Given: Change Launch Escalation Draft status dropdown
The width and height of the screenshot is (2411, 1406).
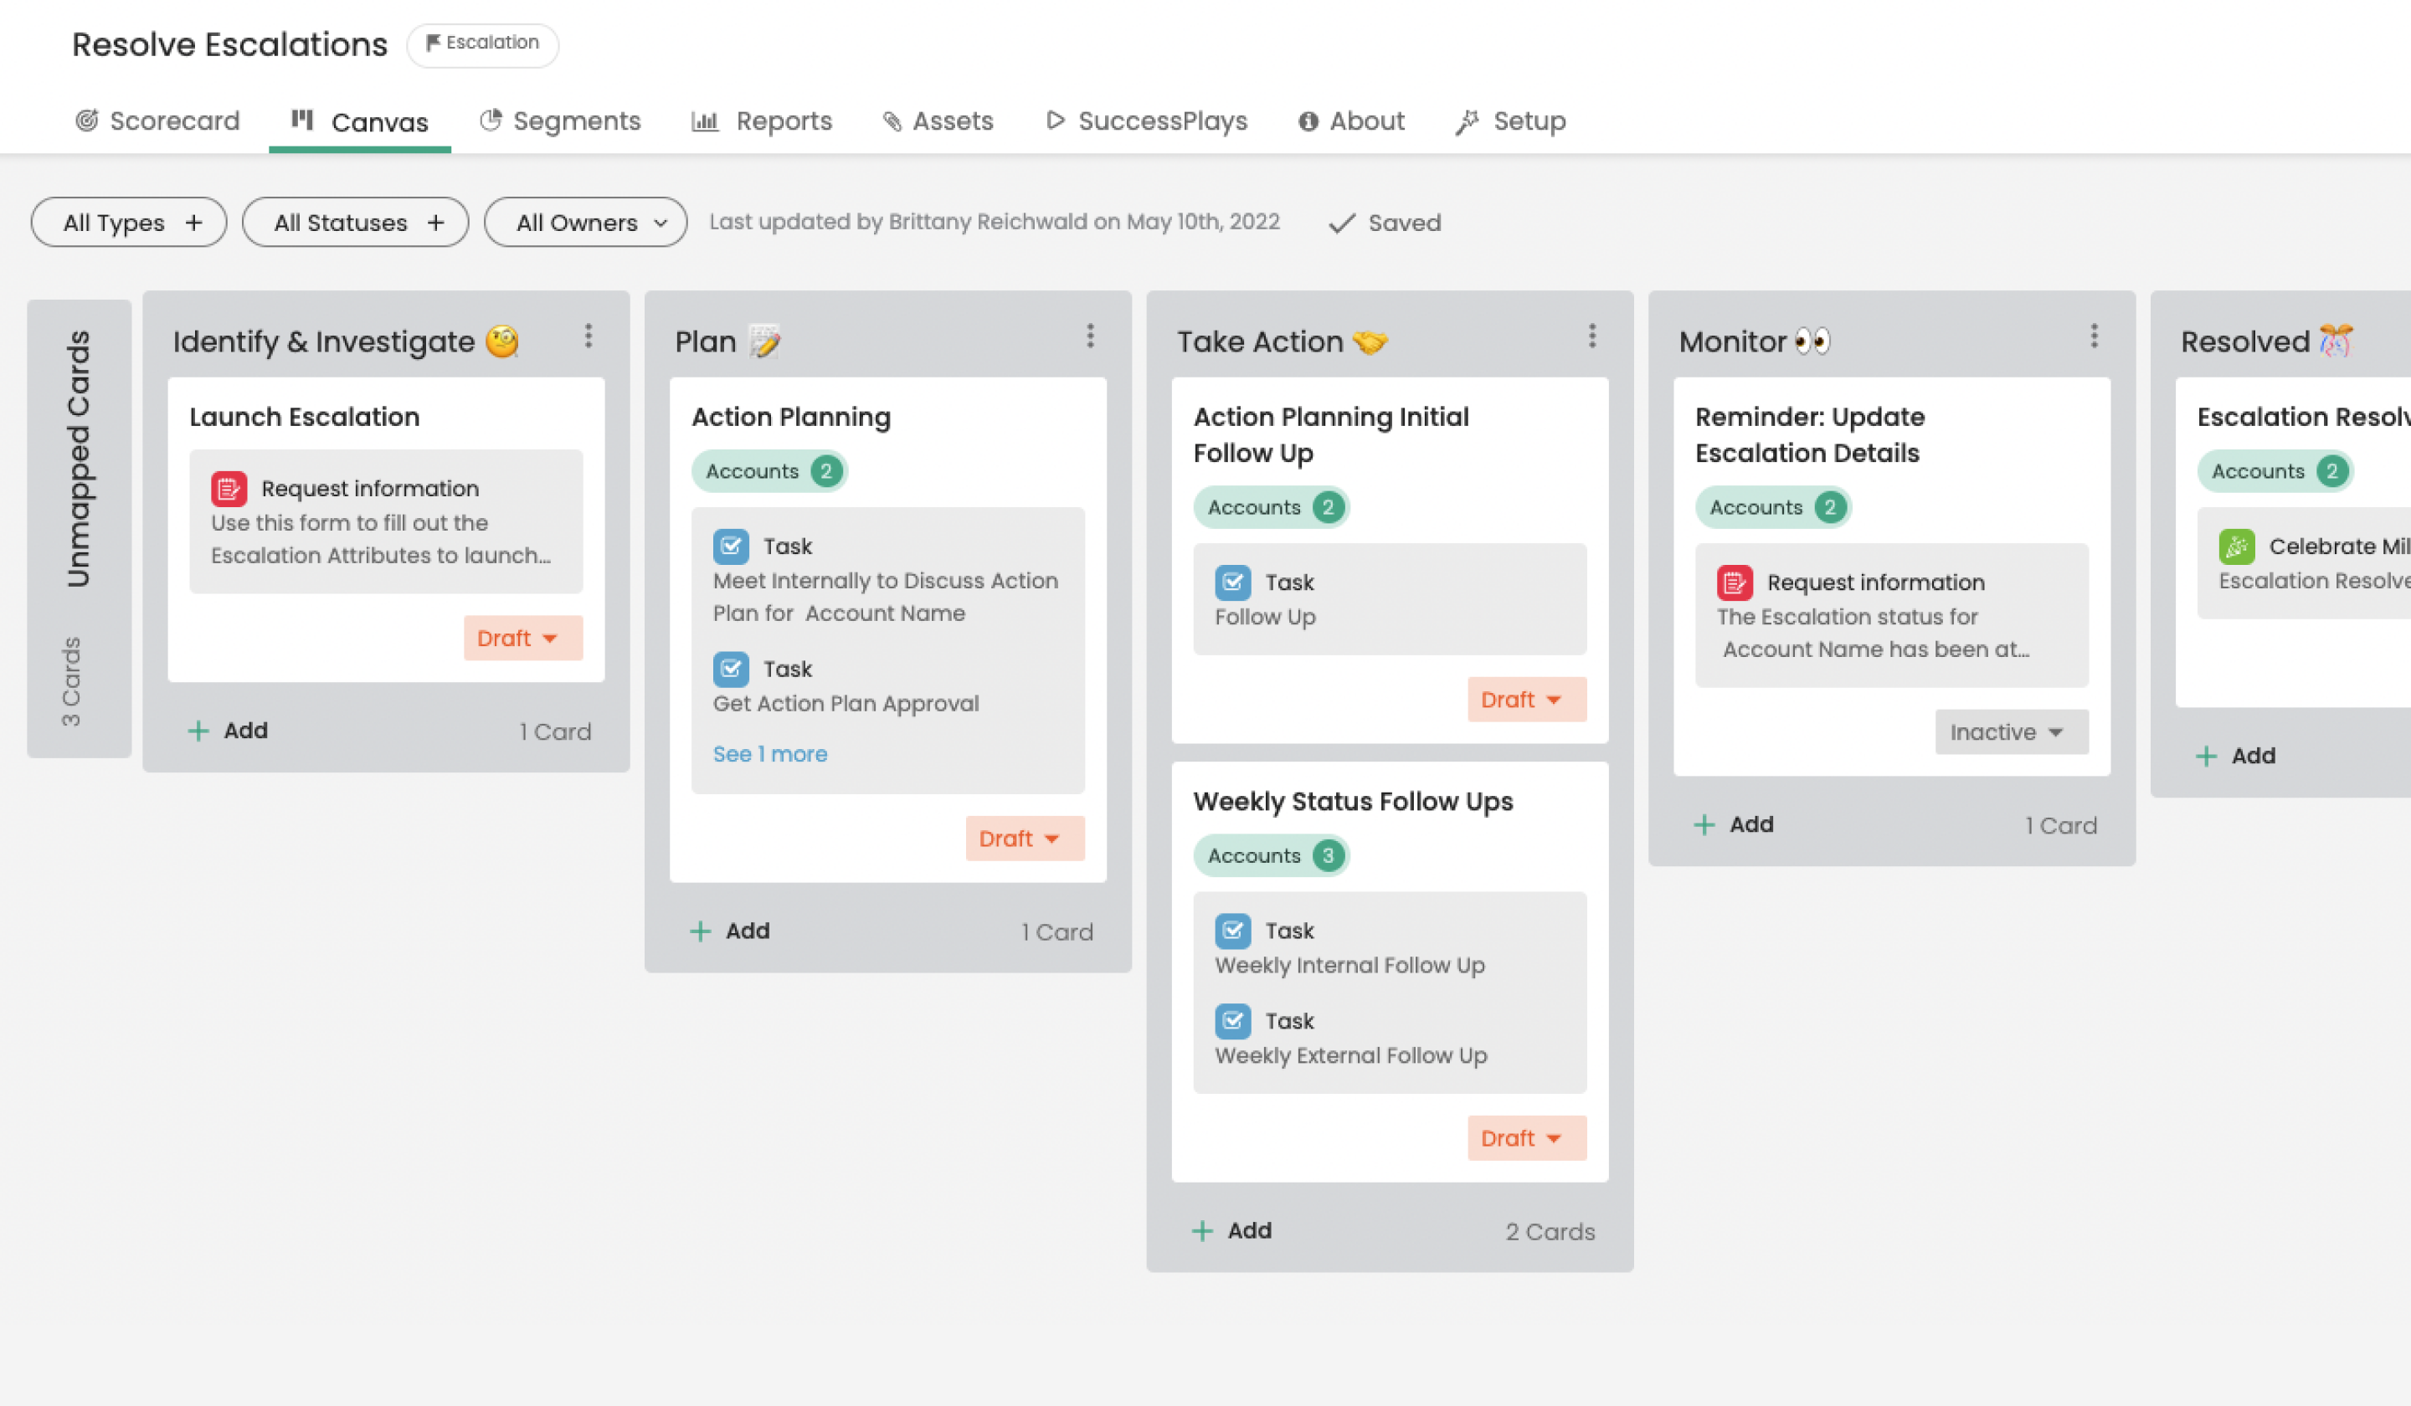Looking at the screenshot, I should (522, 638).
